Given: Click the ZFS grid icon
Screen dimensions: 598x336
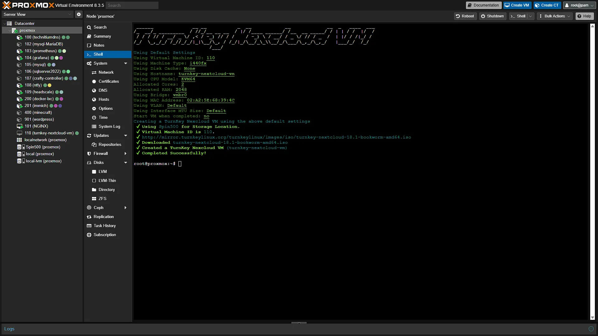Looking at the screenshot, I should 94,199.
